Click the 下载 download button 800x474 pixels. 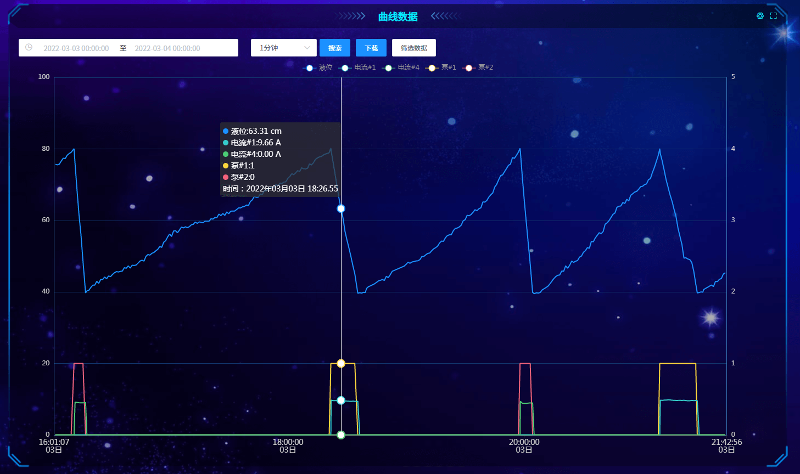coord(371,48)
